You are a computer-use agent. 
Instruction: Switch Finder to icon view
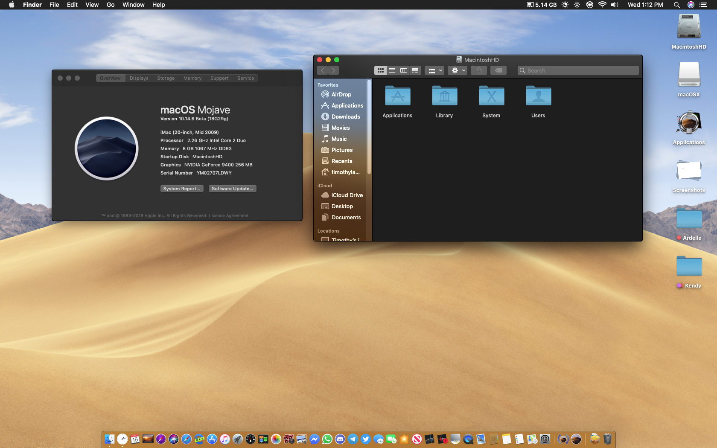click(x=380, y=70)
